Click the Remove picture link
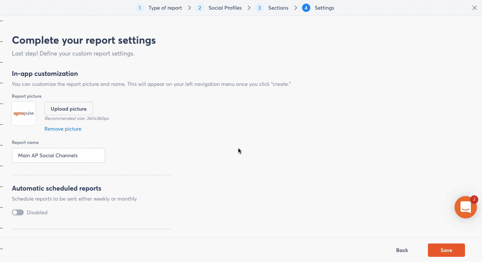The width and height of the screenshot is (482, 262). 63,129
